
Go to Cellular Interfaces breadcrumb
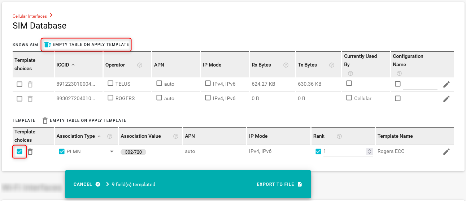coord(30,16)
